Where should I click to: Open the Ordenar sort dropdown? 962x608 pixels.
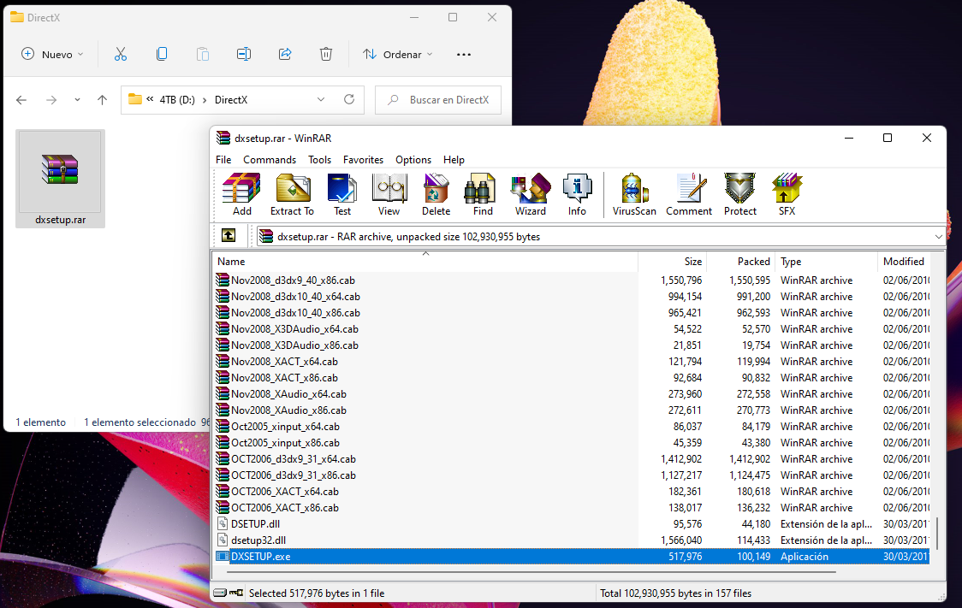point(398,54)
